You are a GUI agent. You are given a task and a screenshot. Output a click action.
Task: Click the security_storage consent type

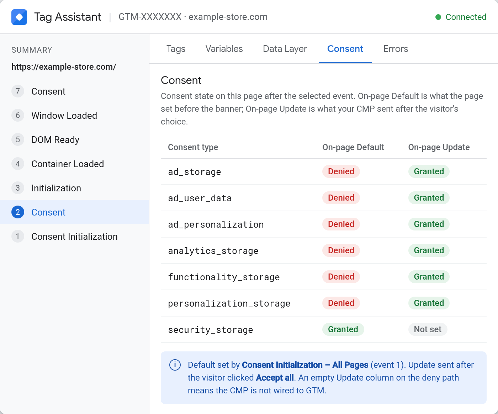(x=211, y=330)
